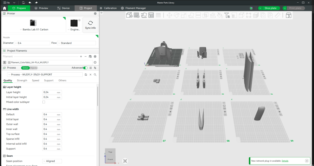Close the network plug-in notification
Image resolution: width=314 pixels, height=166 pixels.
pyautogui.click(x=307, y=161)
